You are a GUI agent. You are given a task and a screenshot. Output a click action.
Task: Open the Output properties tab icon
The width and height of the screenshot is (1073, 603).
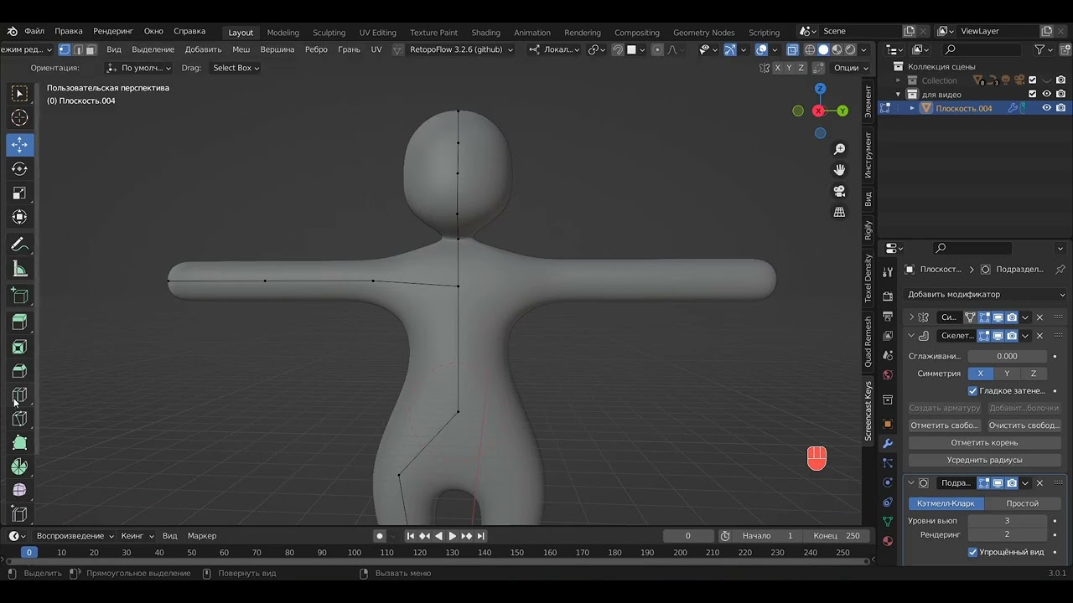(x=888, y=316)
